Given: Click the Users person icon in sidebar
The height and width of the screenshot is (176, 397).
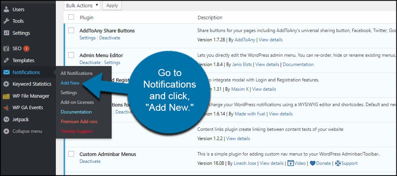Looking at the screenshot, I should tap(6, 10).
